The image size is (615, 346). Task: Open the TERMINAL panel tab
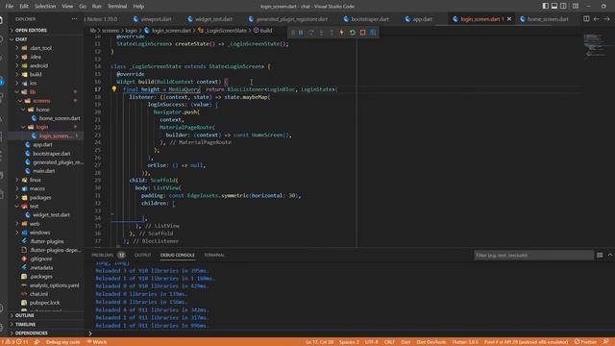point(214,255)
